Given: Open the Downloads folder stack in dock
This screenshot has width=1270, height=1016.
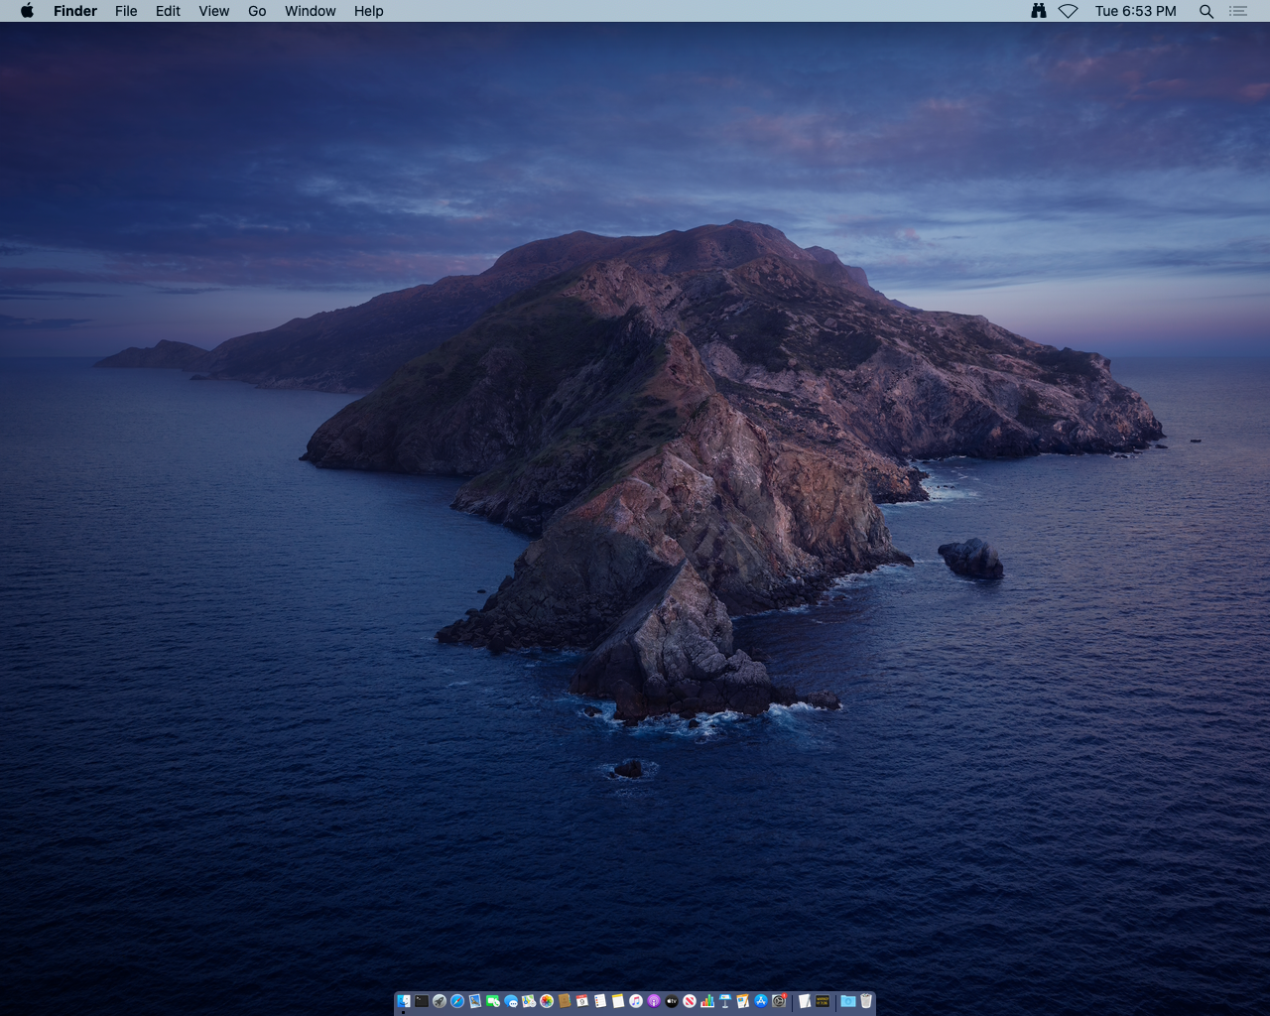Looking at the screenshot, I should coord(848,1001).
